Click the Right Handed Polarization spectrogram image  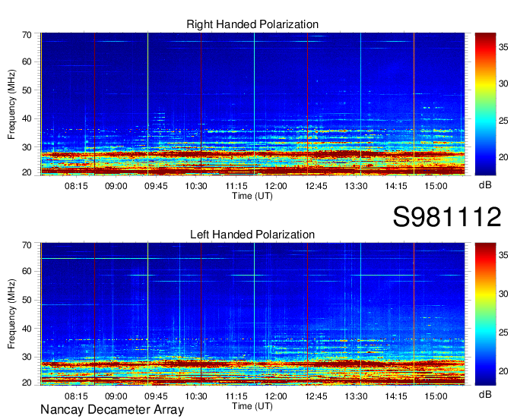pyautogui.click(x=252, y=104)
